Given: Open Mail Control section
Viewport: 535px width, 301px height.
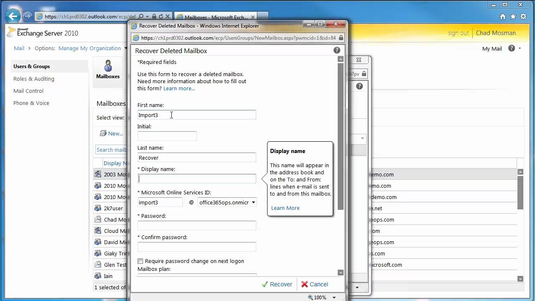Looking at the screenshot, I should pos(28,91).
